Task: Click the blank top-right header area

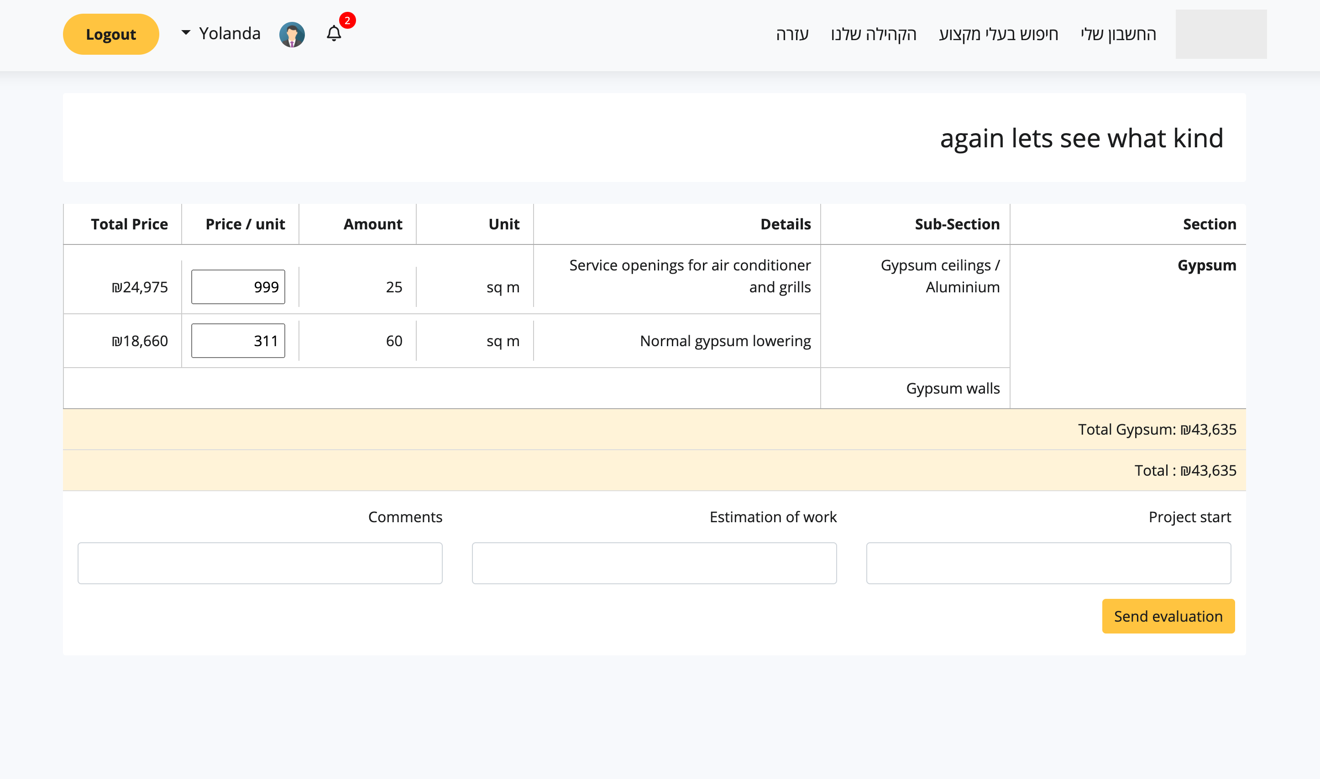Action: [1220, 33]
